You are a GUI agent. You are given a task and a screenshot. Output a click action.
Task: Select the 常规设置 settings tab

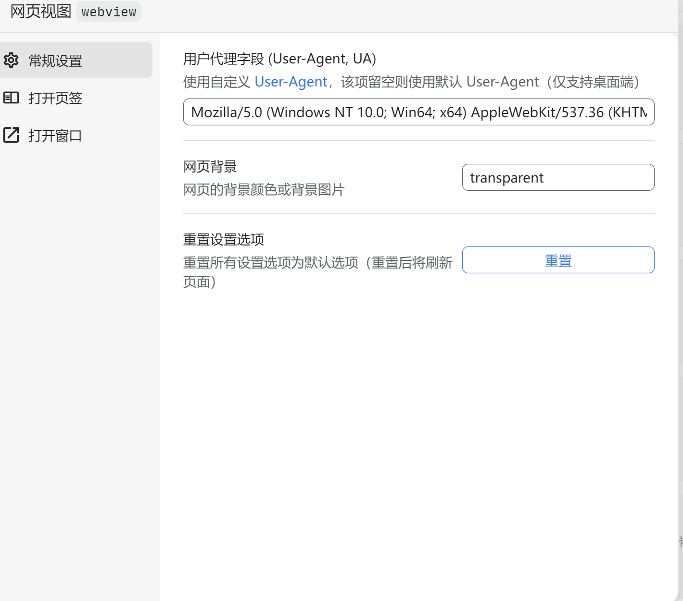pyautogui.click(x=76, y=61)
